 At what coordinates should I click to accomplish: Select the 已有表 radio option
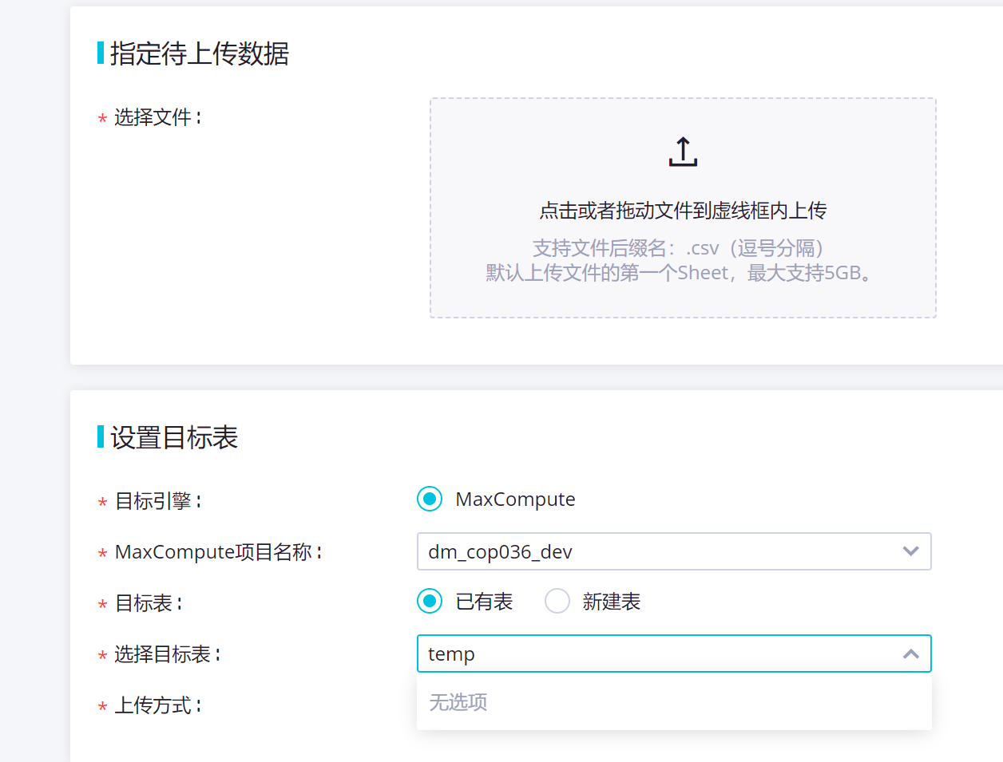[430, 601]
